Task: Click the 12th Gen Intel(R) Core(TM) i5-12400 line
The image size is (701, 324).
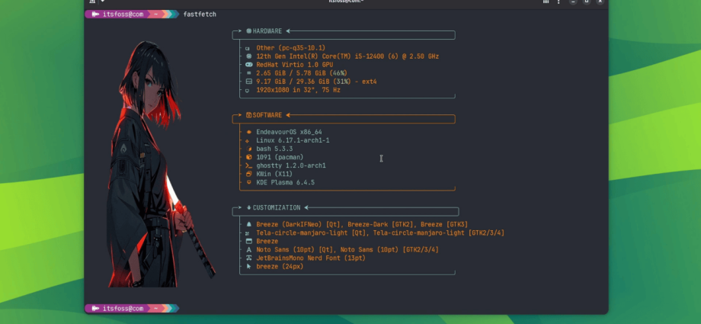Action: coord(347,56)
